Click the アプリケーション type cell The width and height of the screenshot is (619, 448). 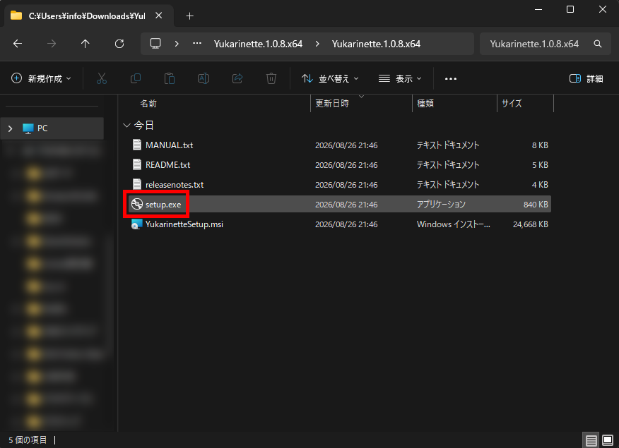[x=441, y=205]
